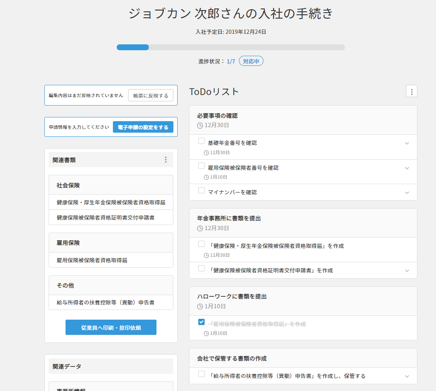The image size is (436, 391).
Task: Expand the 基礎年金番号を確認 row chevron
Action: 407,143
